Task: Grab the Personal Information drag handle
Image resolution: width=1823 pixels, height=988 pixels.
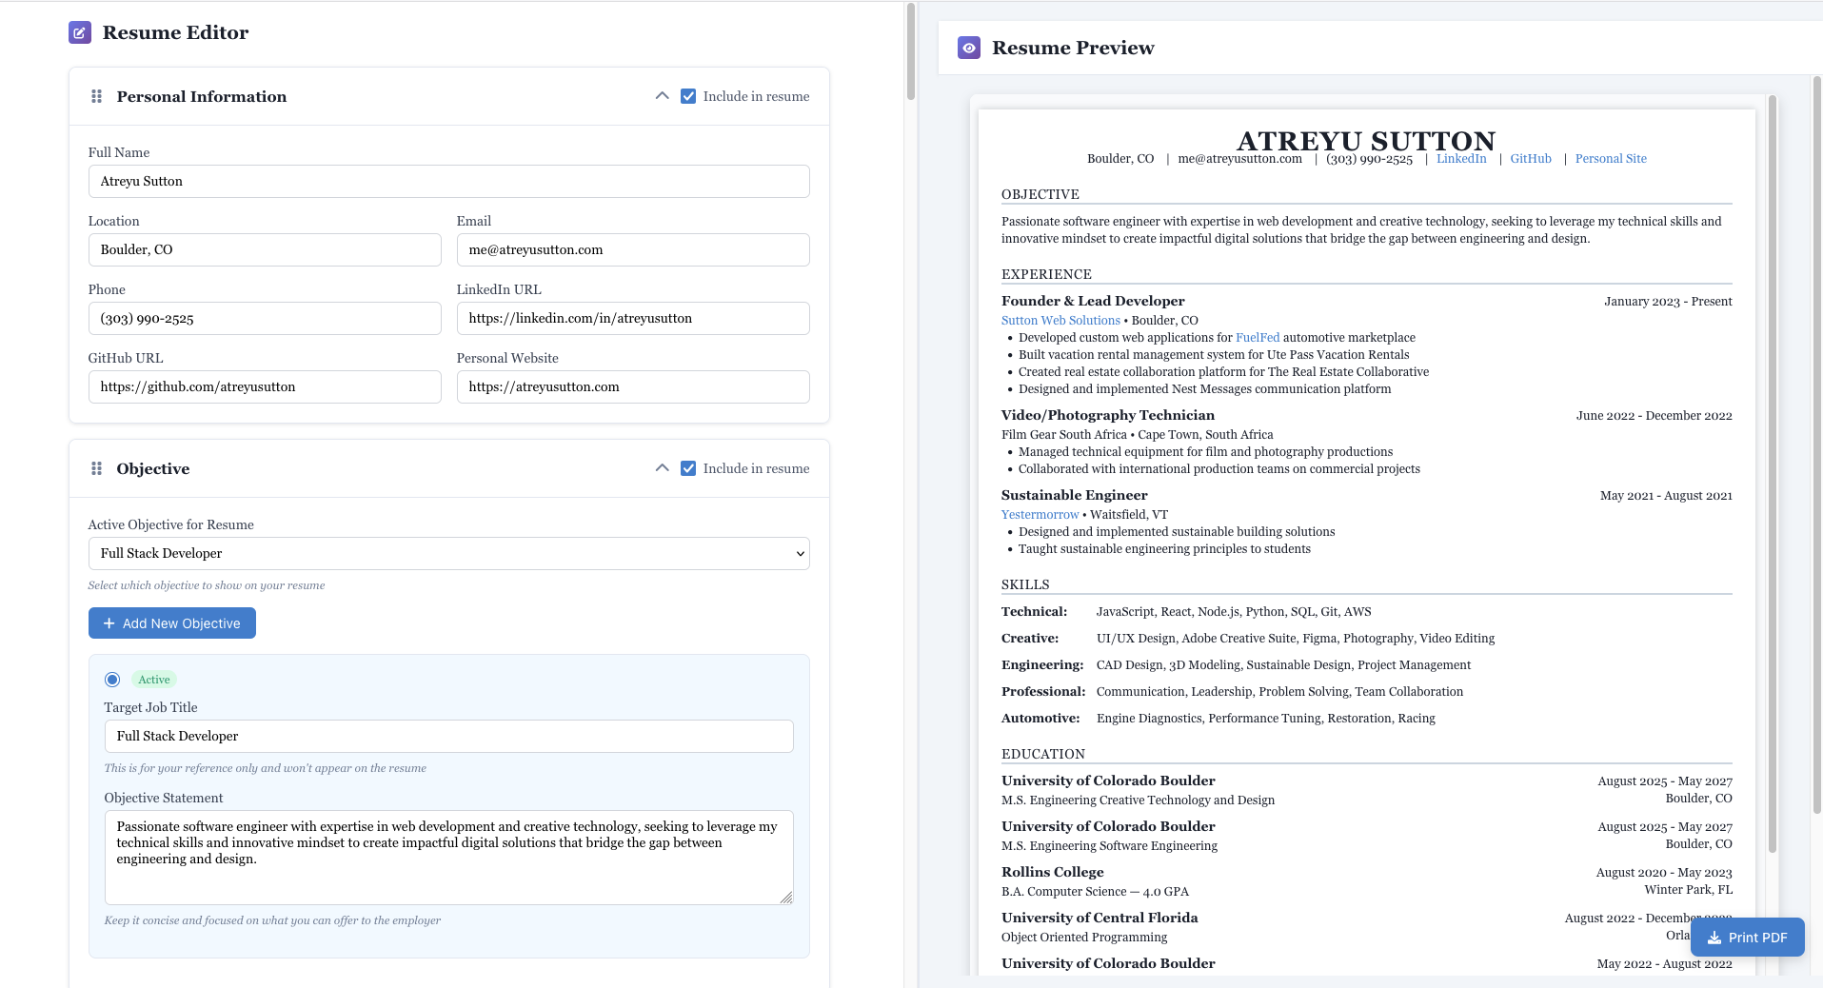Action: click(x=95, y=95)
